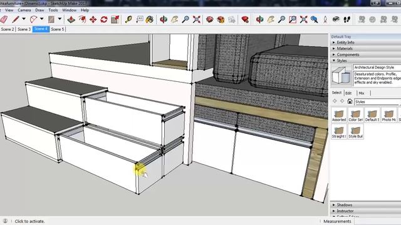Open the View menu

9,10
